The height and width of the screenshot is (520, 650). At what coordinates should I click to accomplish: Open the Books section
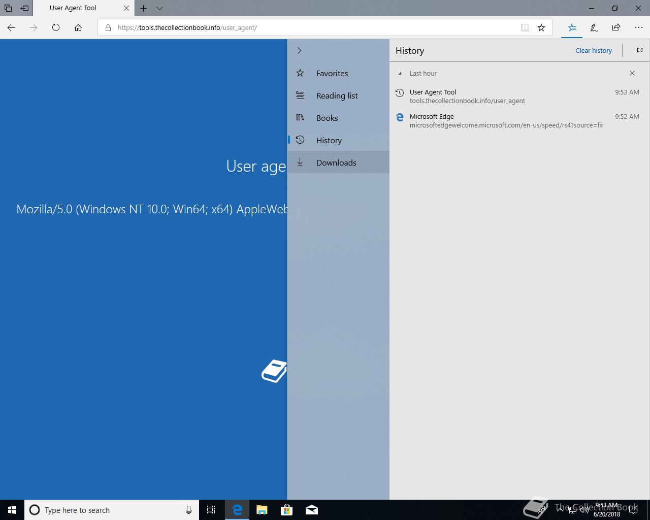tap(339, 118)
